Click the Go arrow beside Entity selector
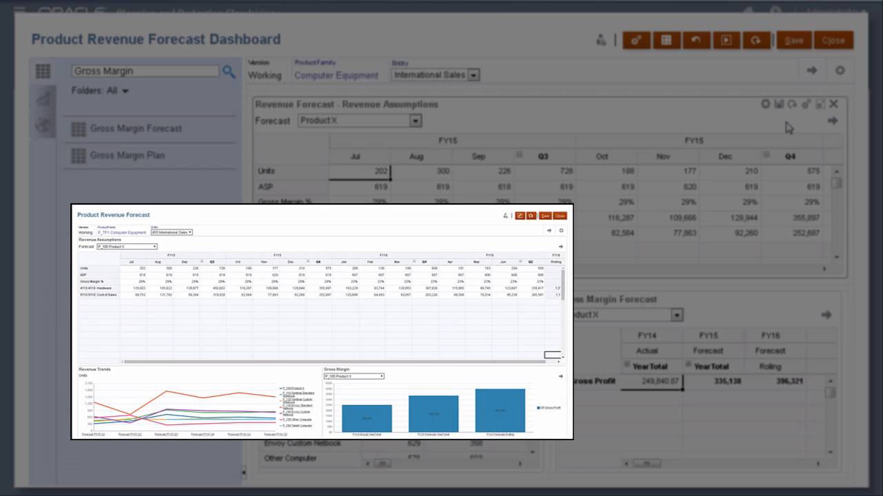The width and height of the screenshot is (883, 496). pos(812,70)
